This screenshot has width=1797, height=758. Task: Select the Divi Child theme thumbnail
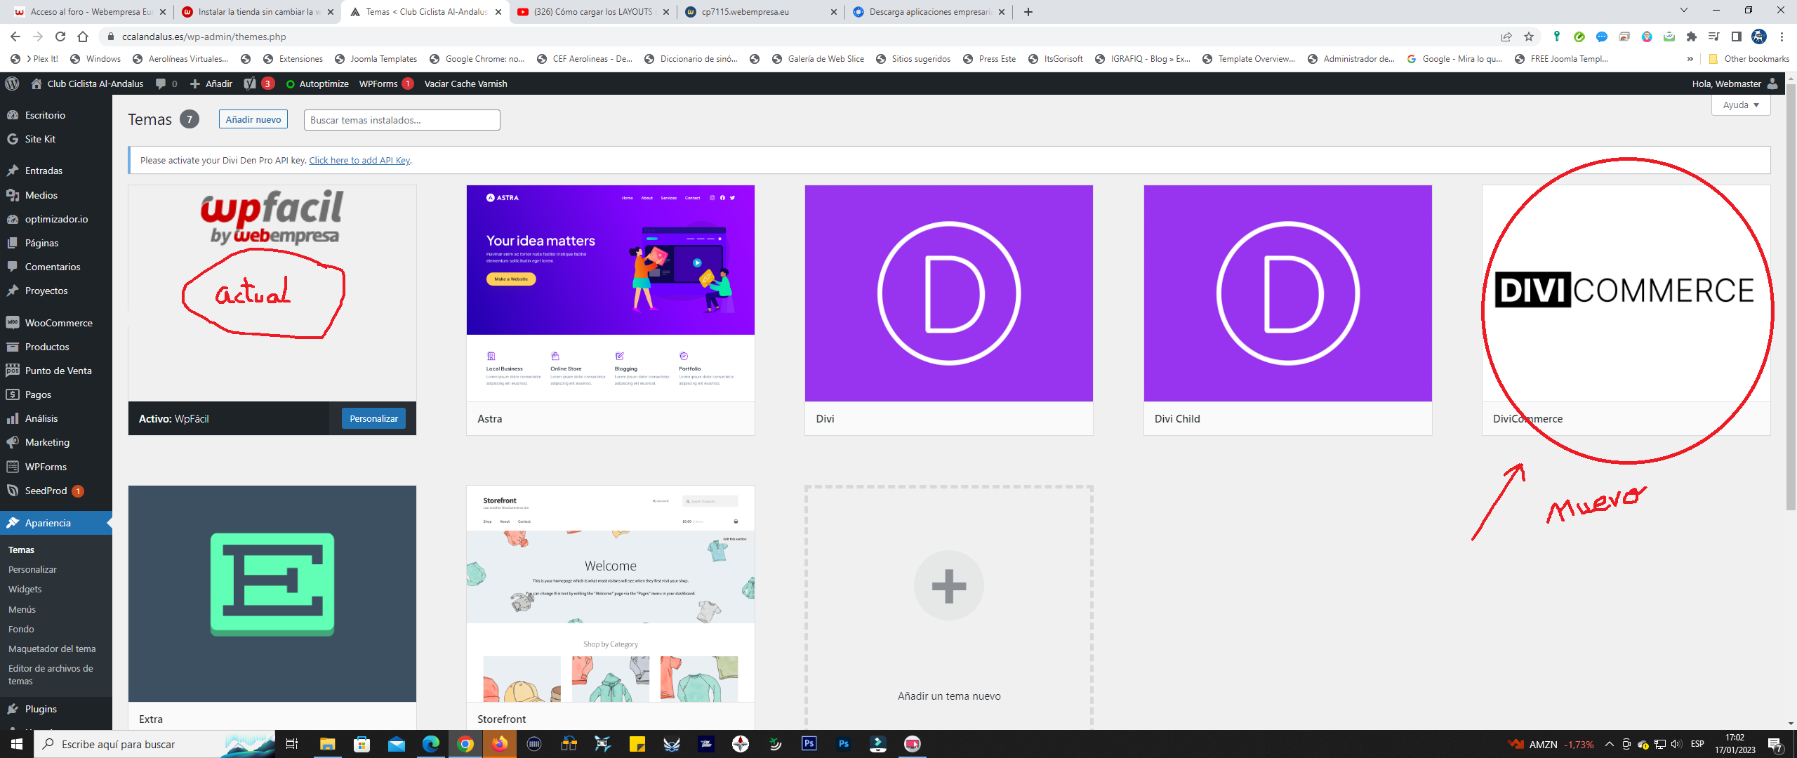pos(1288,293)
